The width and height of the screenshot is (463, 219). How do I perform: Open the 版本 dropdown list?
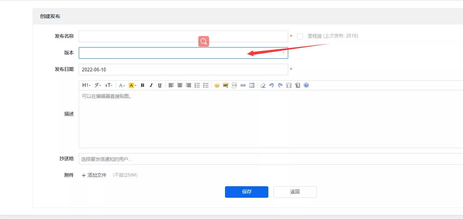pyautogui.click(x=183, y=53)
